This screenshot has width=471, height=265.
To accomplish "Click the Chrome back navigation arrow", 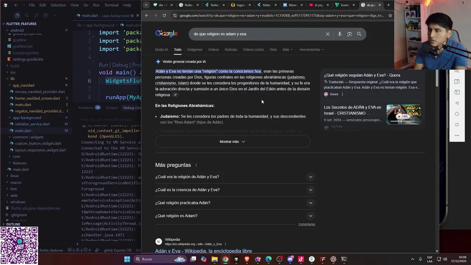I will pyautogui.click(x=146, y=15).
